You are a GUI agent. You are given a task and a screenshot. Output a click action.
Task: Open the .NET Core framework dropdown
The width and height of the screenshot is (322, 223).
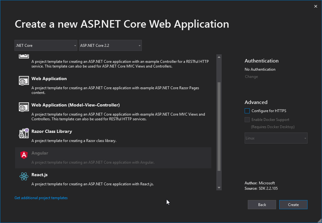[x=46, y=45]
